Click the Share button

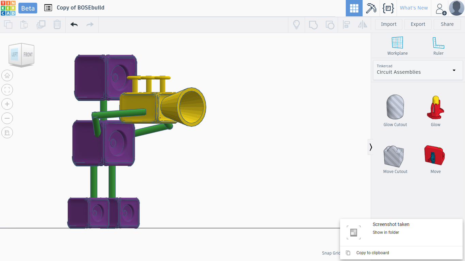(447, 24)
